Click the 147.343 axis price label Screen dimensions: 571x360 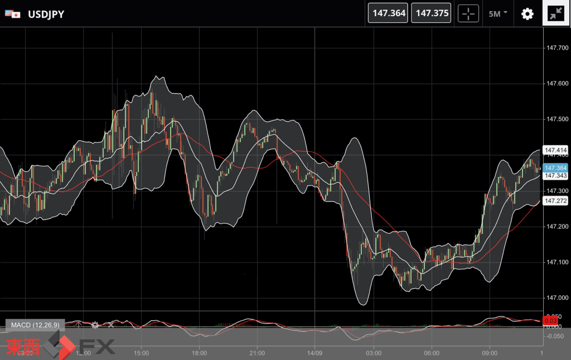[555, 176]
